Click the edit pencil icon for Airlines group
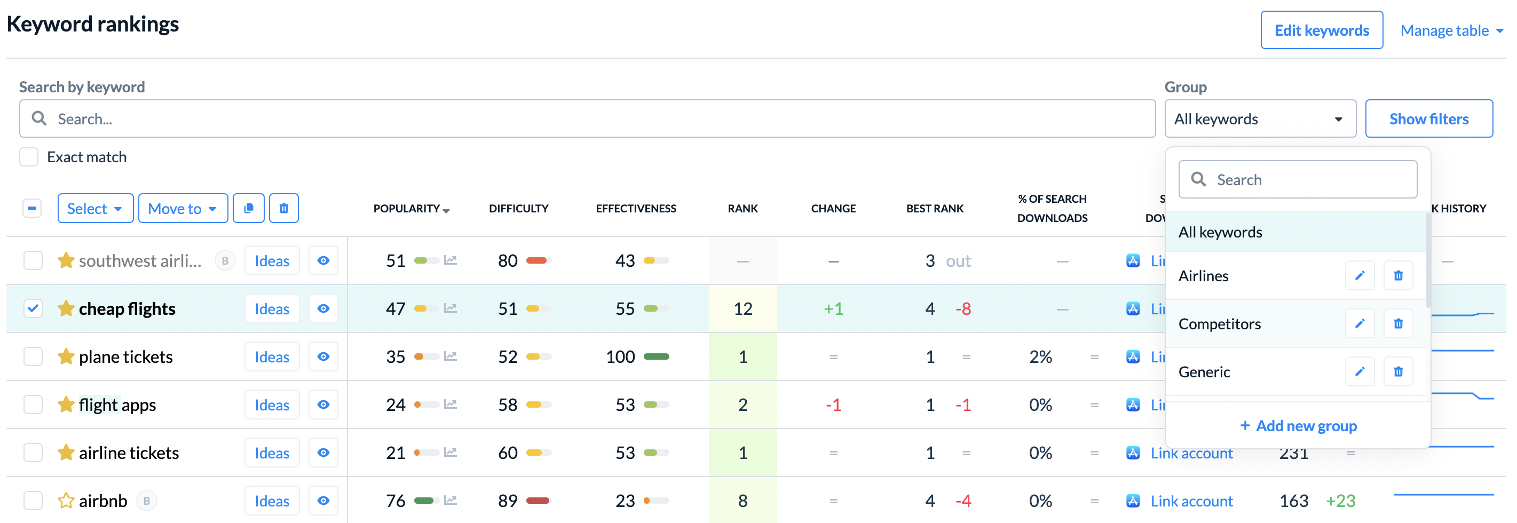1517x523 pixels. point(1359,275)
